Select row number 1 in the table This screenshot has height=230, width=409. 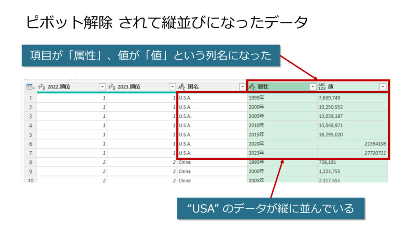(x=30, y=98)
